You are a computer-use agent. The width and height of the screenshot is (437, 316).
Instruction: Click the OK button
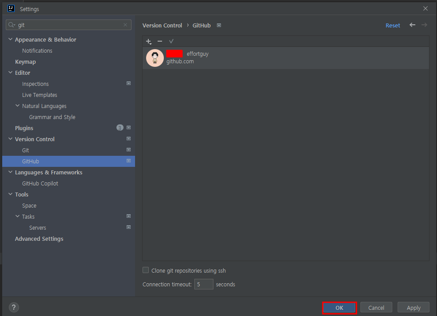tap(339, 308)
